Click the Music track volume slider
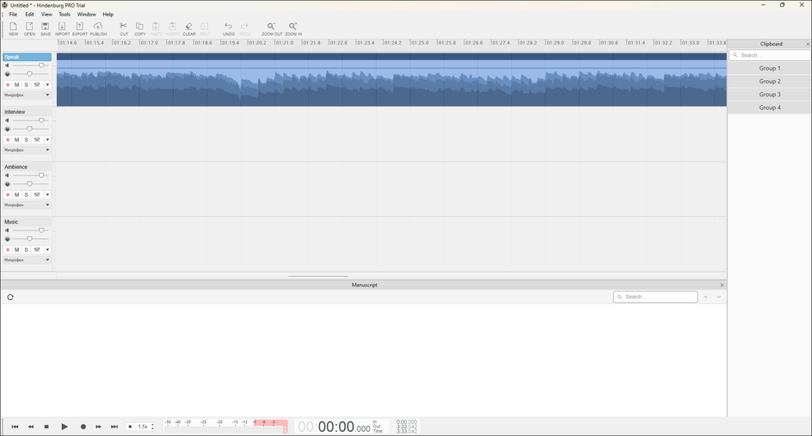This screenshot has width=812, height=436. point(30,230)
